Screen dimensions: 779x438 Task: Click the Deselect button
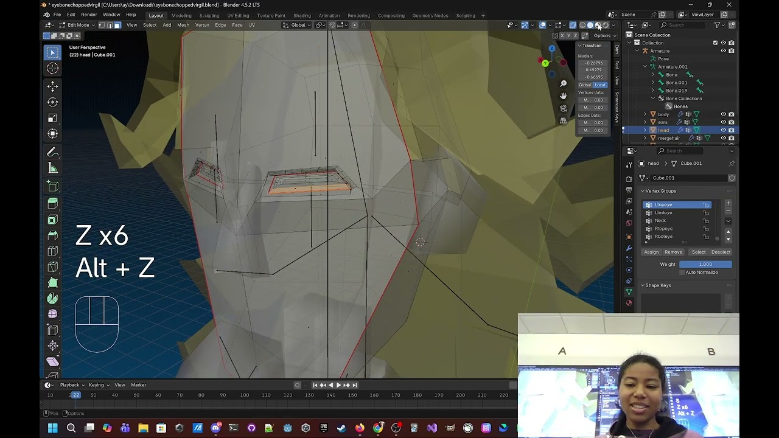[x=721, y=252]
